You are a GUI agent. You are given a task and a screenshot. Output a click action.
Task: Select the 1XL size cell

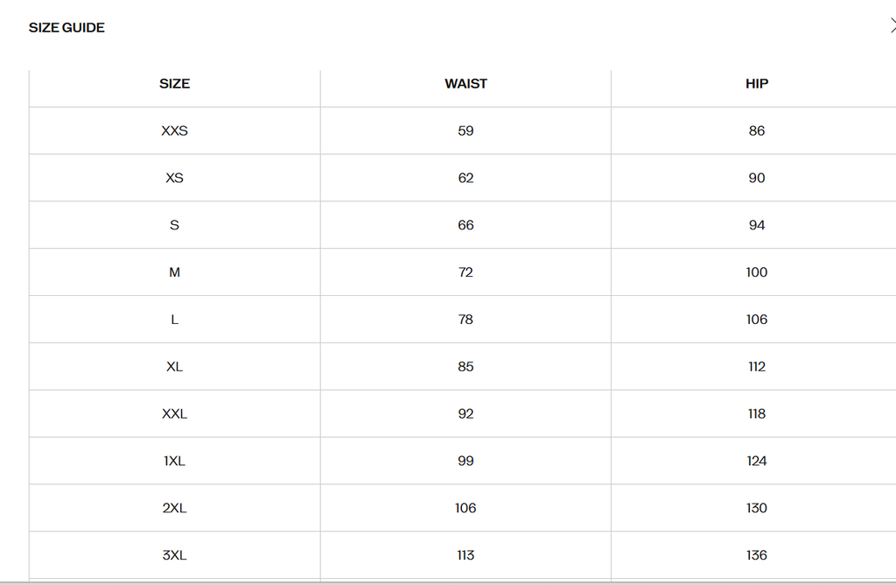[x=174, y=462]
